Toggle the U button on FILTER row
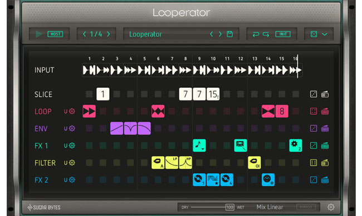 point(66,163)
